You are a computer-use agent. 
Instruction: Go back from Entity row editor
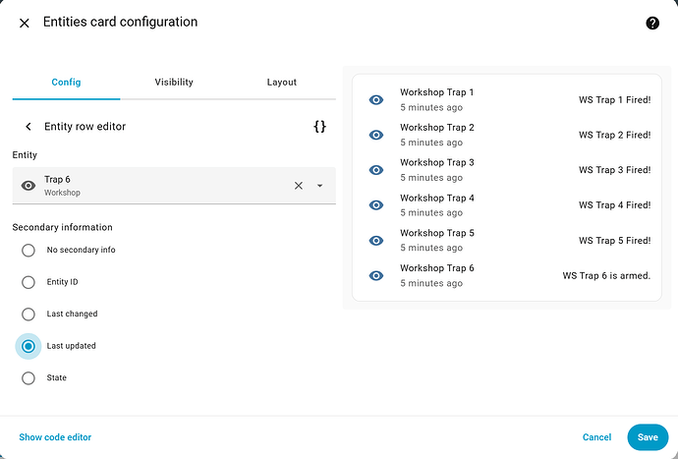(28, 127)
